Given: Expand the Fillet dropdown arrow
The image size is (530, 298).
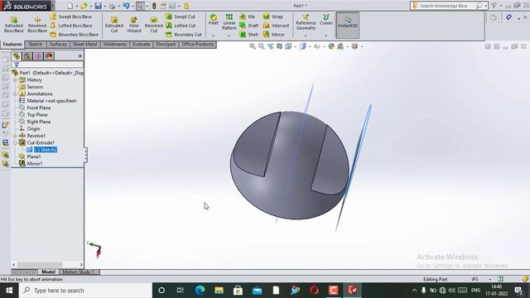Looking at the screenshot, I should pos(213,36).
